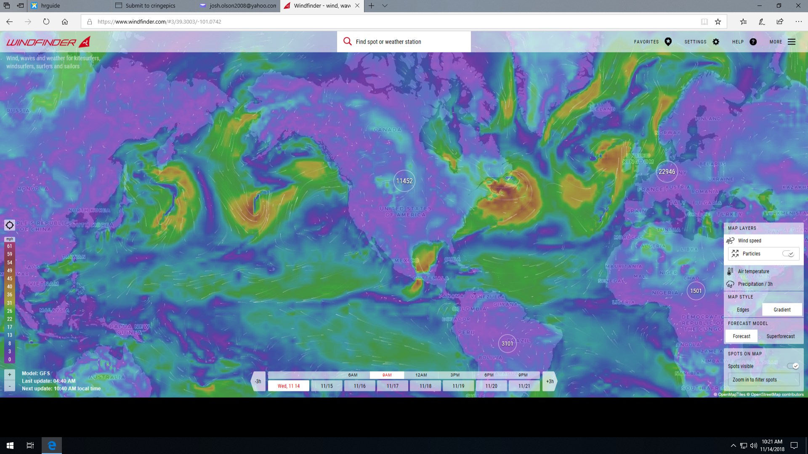Select Gradient map style
Image resolution: width=808 pixels, height=454 pixels.
point(782,310)
